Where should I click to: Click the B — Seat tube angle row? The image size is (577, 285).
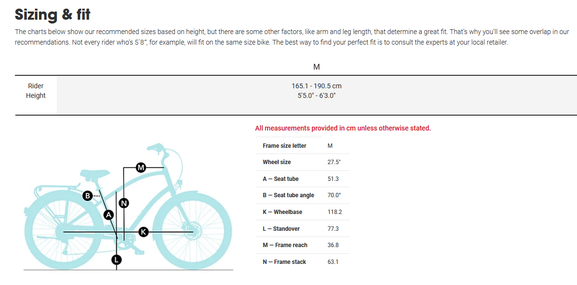point(303,195)
